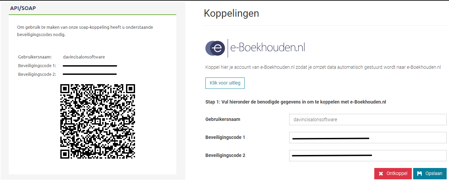Click the X icon on Ontkoppel

(381, 174)
